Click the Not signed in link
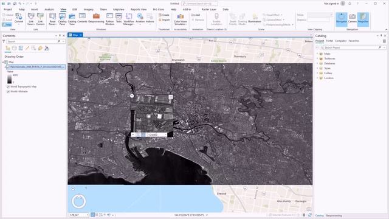The height and width of the screenshot is (219, 389). (331, 4)
